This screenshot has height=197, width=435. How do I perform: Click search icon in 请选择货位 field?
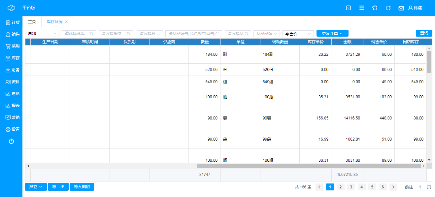tap(128, 34)
